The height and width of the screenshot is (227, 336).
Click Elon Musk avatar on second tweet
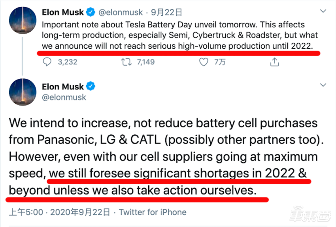(22, 92)
